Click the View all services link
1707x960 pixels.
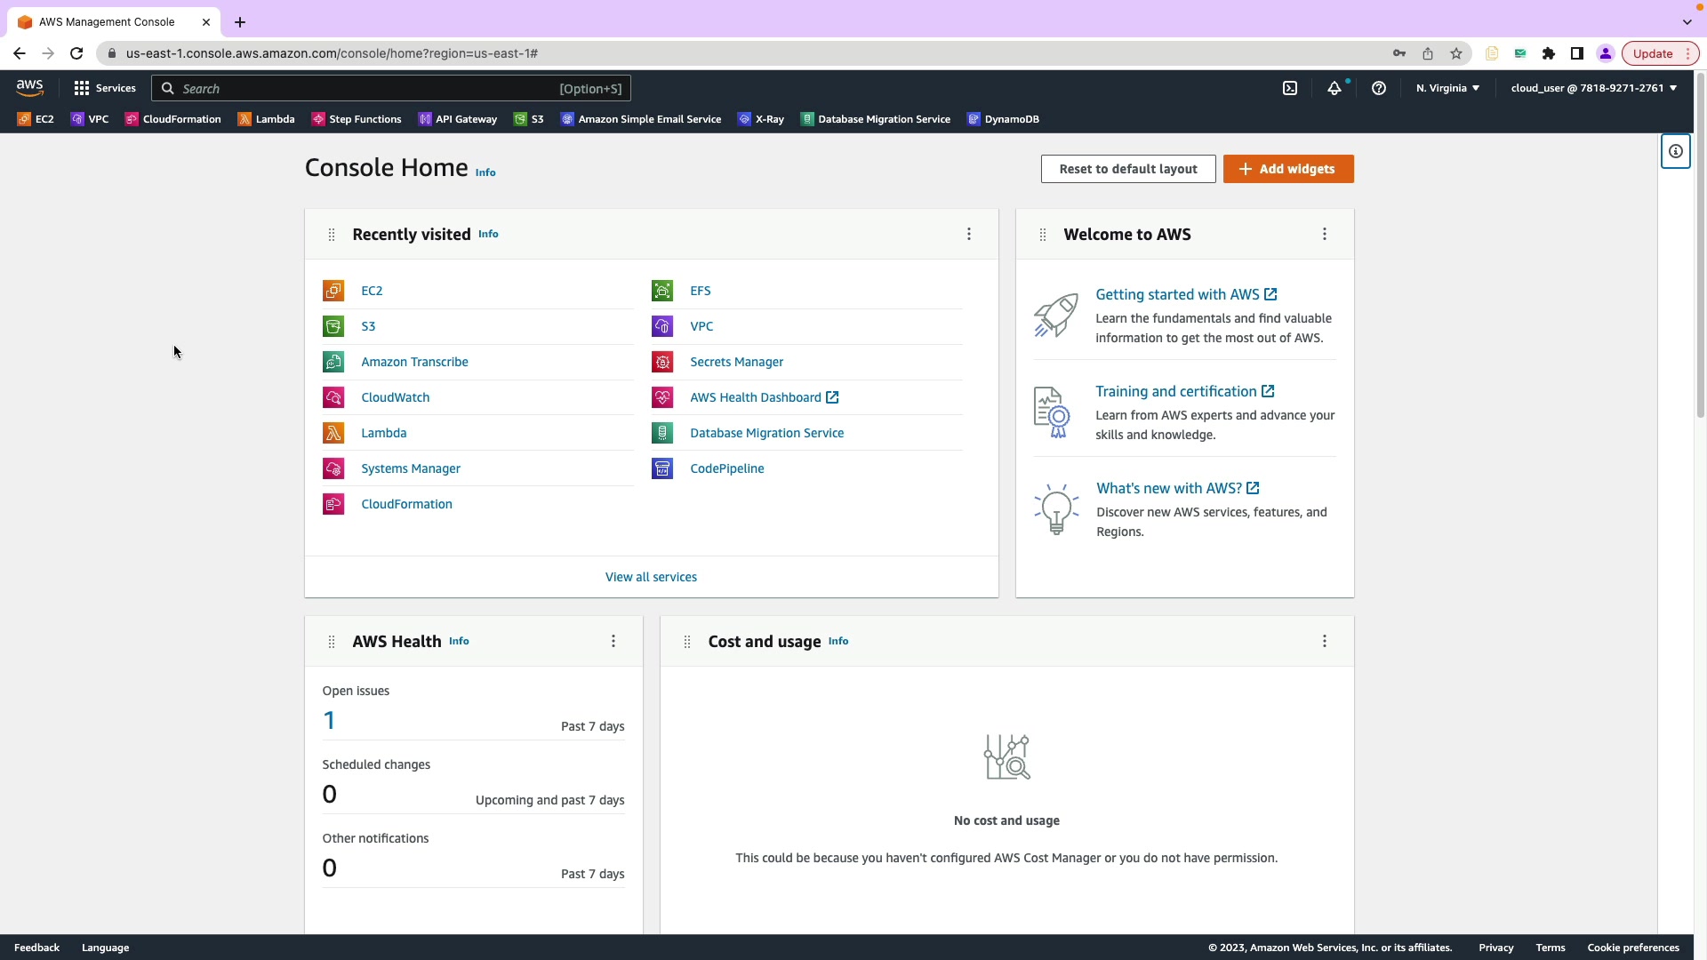[651, 577]
